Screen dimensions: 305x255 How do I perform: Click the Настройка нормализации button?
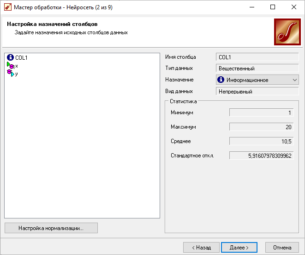point(51,228)
